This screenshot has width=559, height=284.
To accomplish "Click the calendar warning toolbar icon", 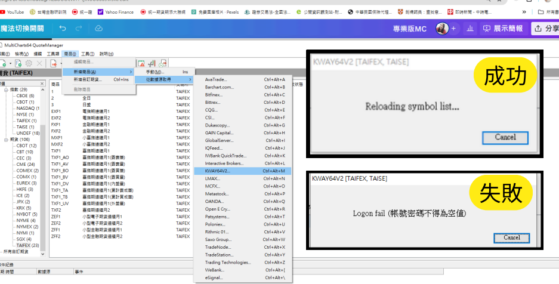I will pos(141,63).
